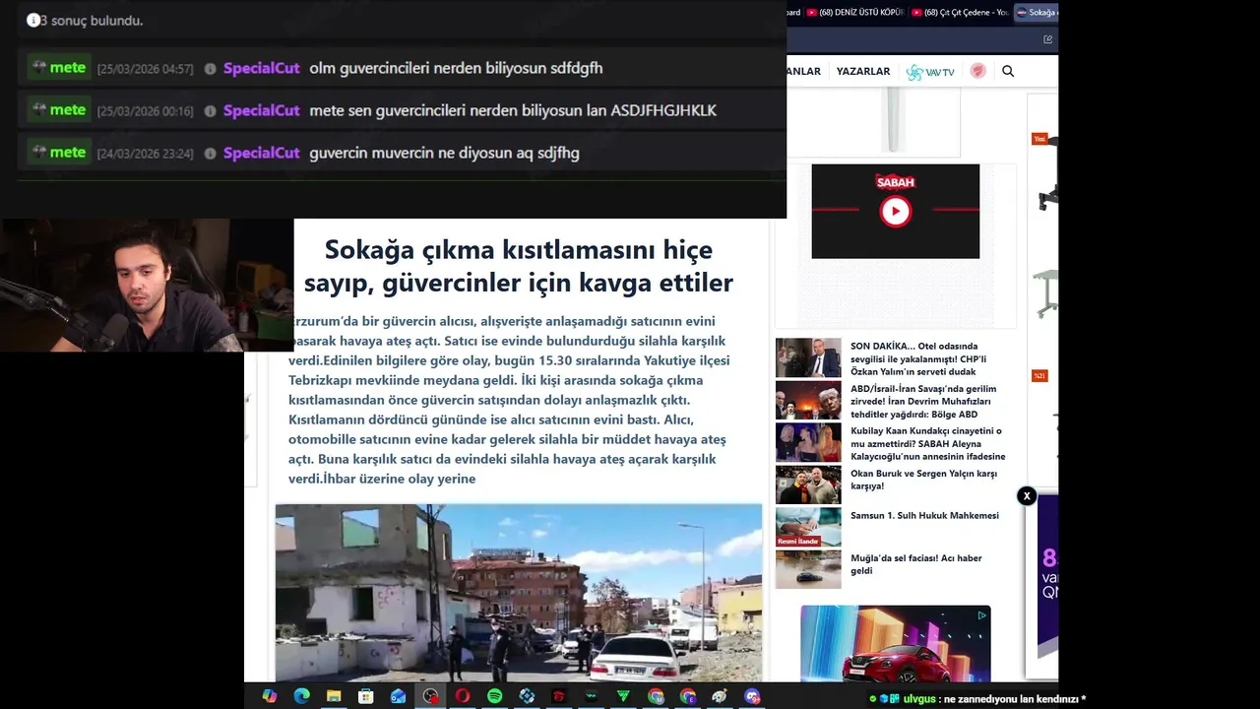Click thumbnail beside Okan Buruk headline

tap(808, 484)
